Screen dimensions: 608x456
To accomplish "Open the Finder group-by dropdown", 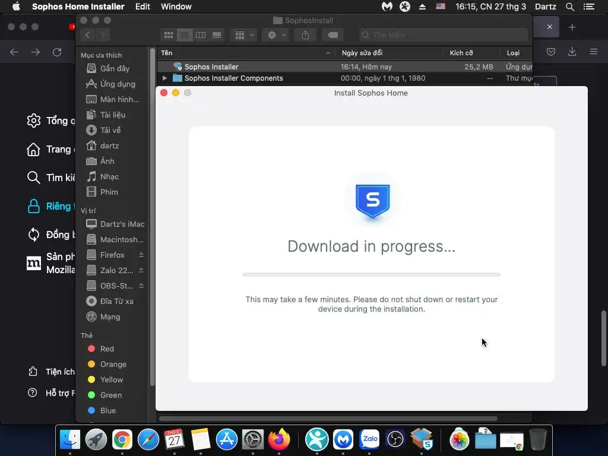I will 244,35.
